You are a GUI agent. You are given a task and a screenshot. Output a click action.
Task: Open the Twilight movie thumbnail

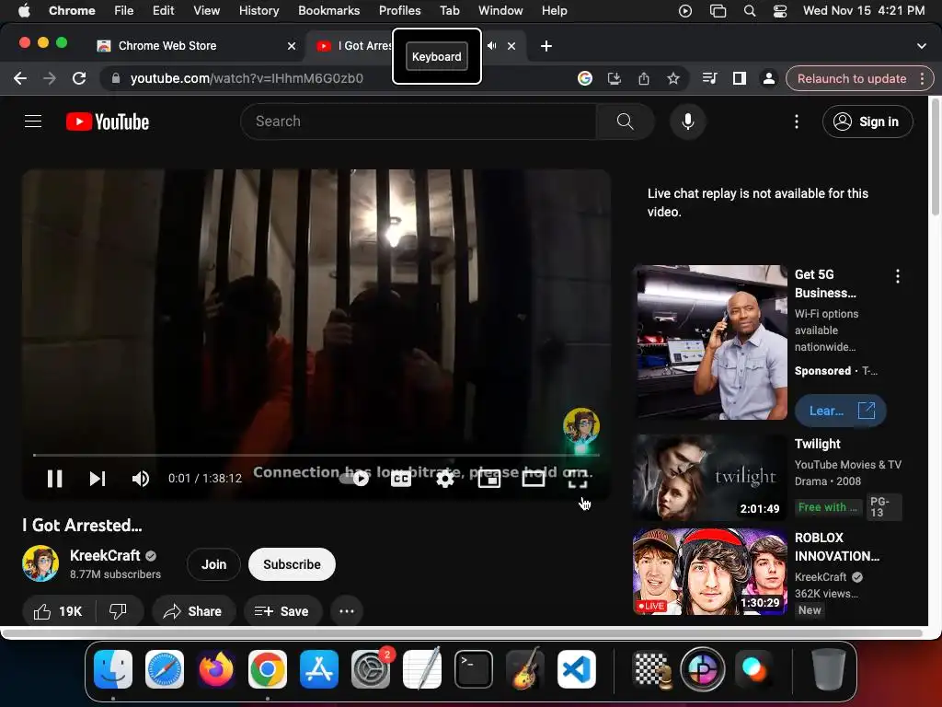click(710, 478)
